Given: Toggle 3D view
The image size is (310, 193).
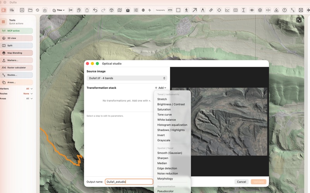Looking at the screenshot, I should pyautogui.click(x=17, y=38).
